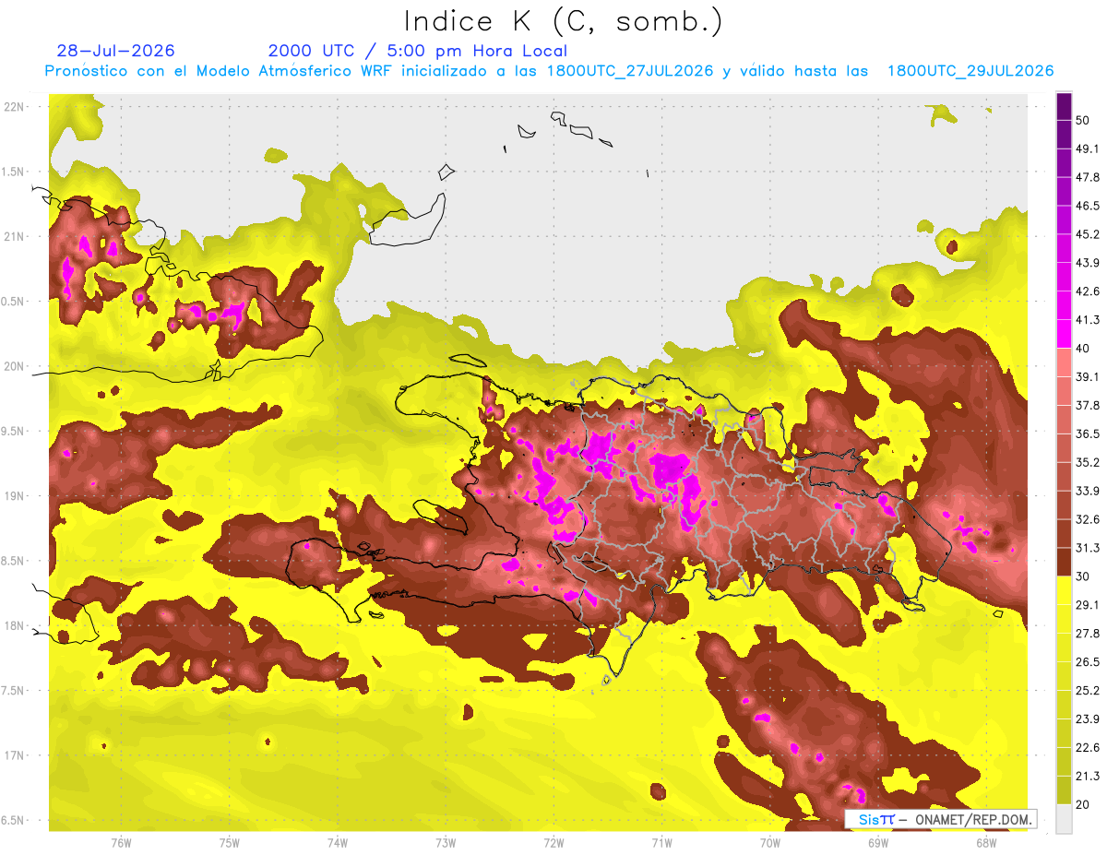Click the legend value 46.5
Screen dimensions: 1107x855
1088,206
